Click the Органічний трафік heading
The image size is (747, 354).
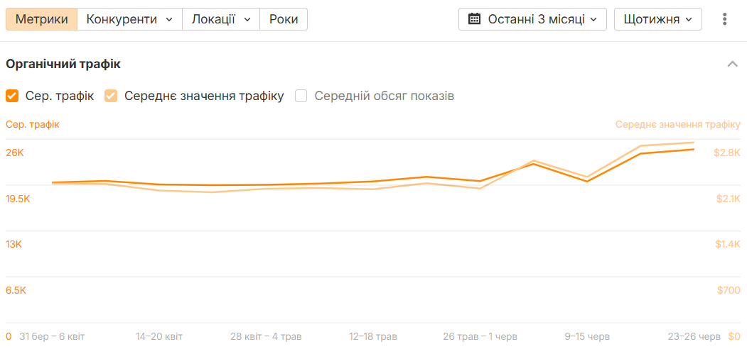63,65
